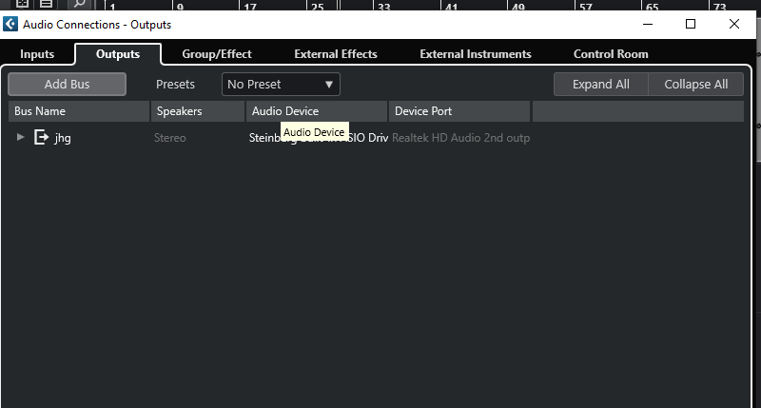This screenshot has height=408, width=761.
Task: Open the No Preset dropdown
Action: pos(281,84)
